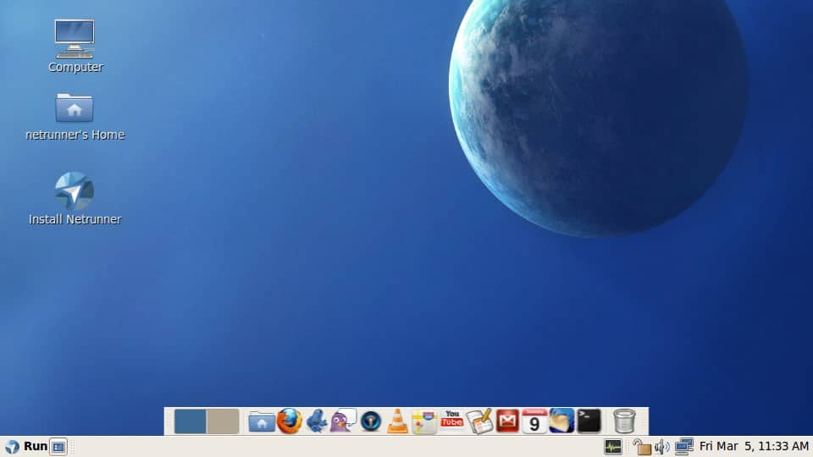The height and width of the screenshot is (457, 813).
Task: Open the clock showing Fri Mar 5
Action: 754,446
